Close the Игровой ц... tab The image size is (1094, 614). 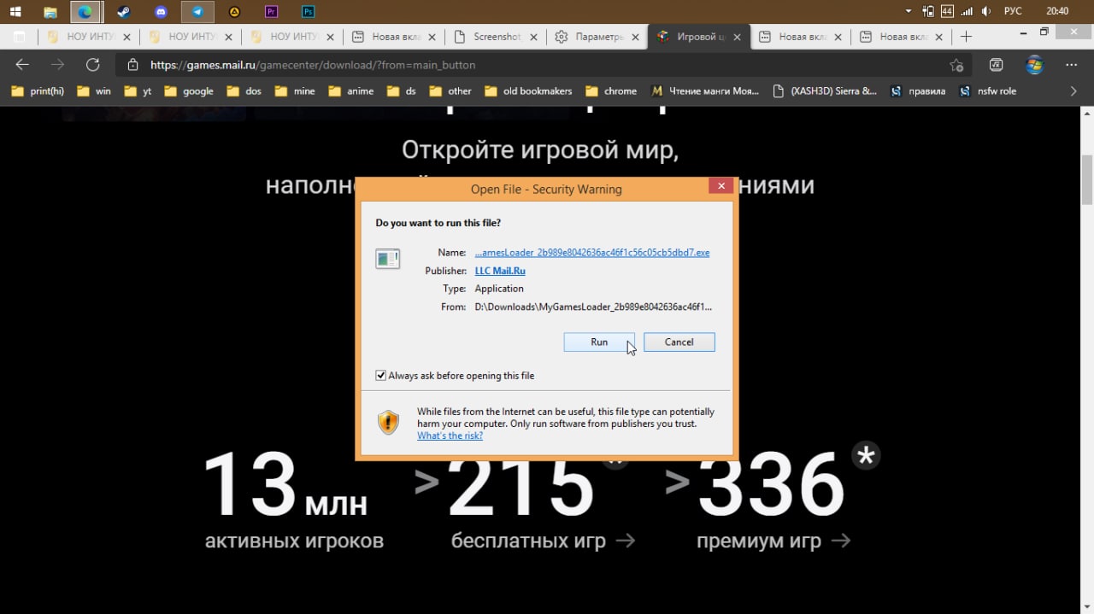tap(736, 37)
